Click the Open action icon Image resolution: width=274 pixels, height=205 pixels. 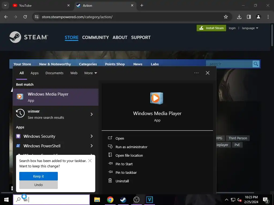110,138
